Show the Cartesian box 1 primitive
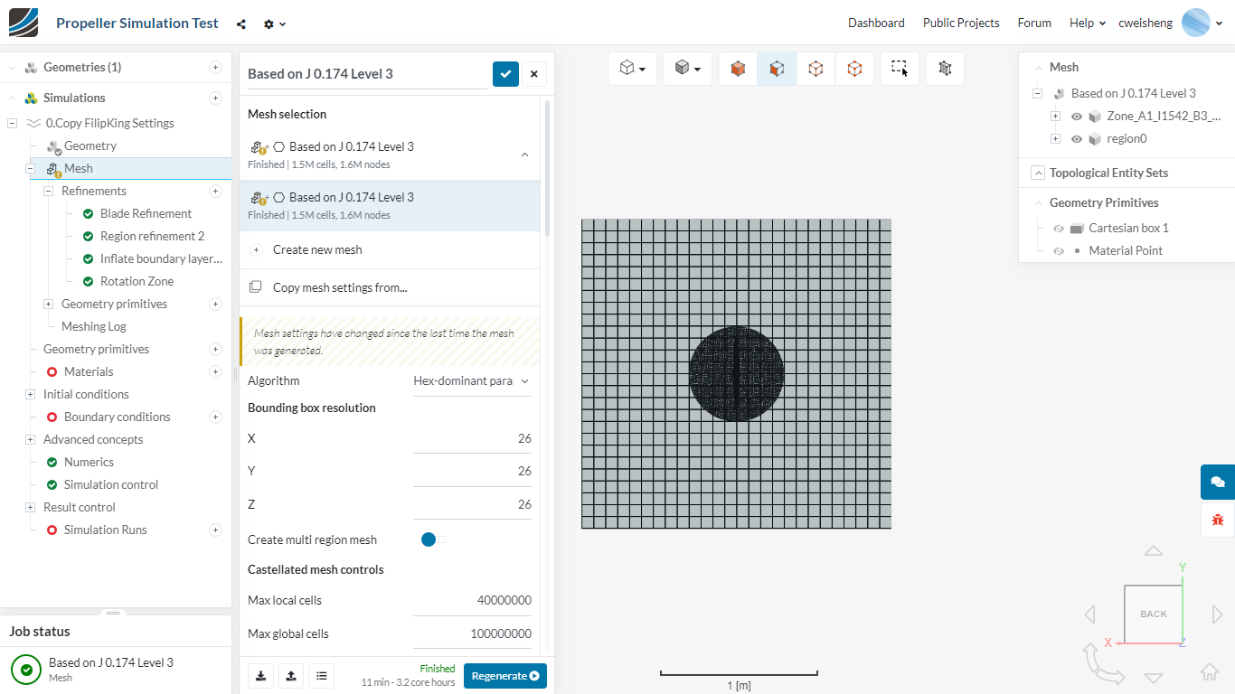1235x694 pixels. click(x=1059, y=229)
